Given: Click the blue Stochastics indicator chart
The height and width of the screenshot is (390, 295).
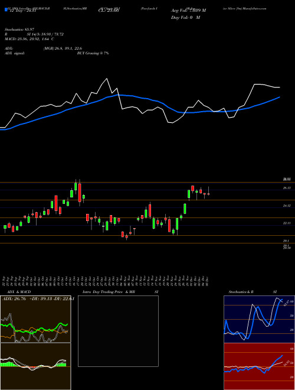Looking at the screenshot, I should pos(259,319).
